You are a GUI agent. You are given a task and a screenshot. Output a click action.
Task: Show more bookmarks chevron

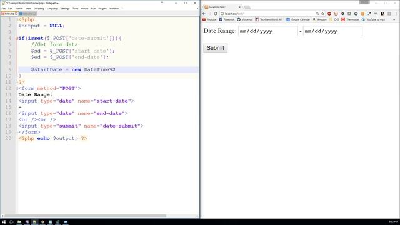394,19
